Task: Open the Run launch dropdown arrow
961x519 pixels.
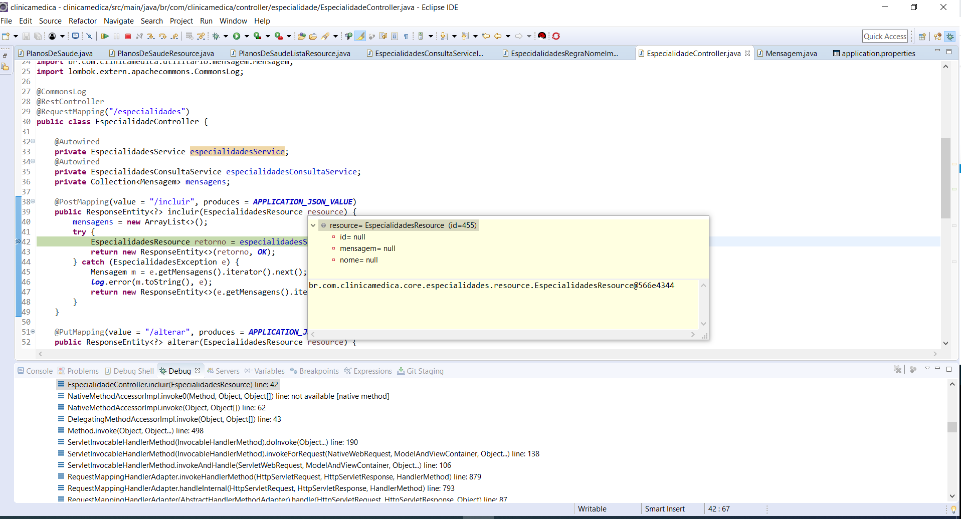Action: (247, 36)
